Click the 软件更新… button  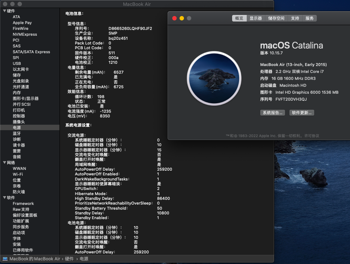[302, 113]
